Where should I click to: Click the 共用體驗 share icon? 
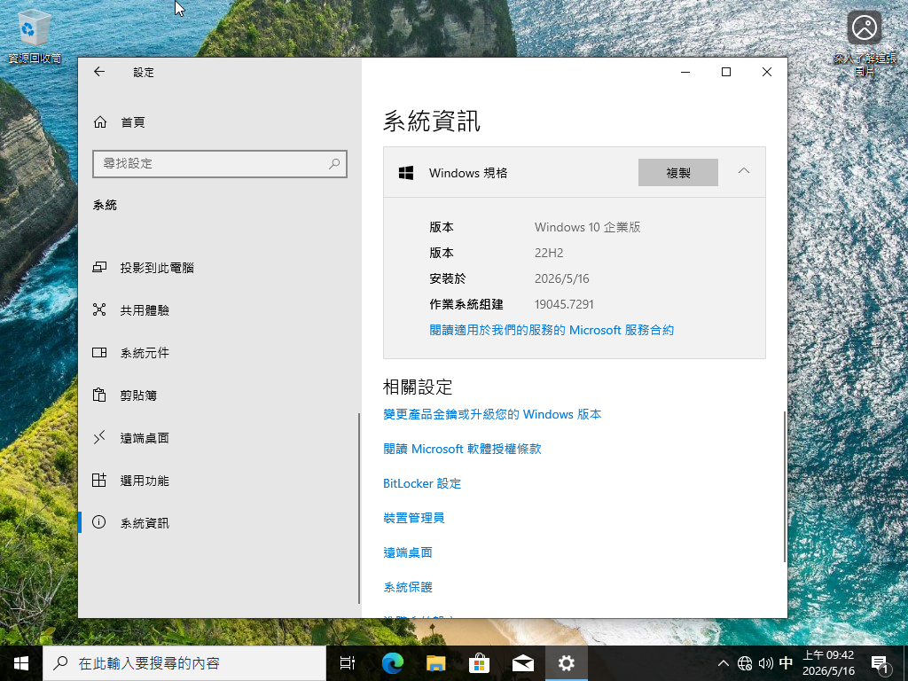(99, 309)
